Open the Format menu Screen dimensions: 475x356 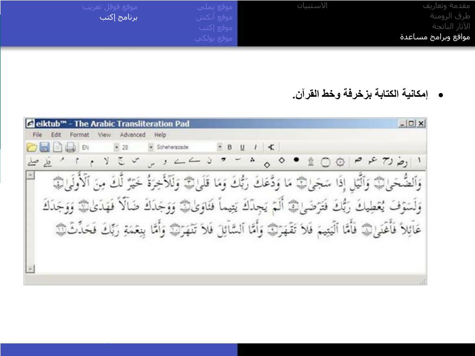(x=79, y=135)
